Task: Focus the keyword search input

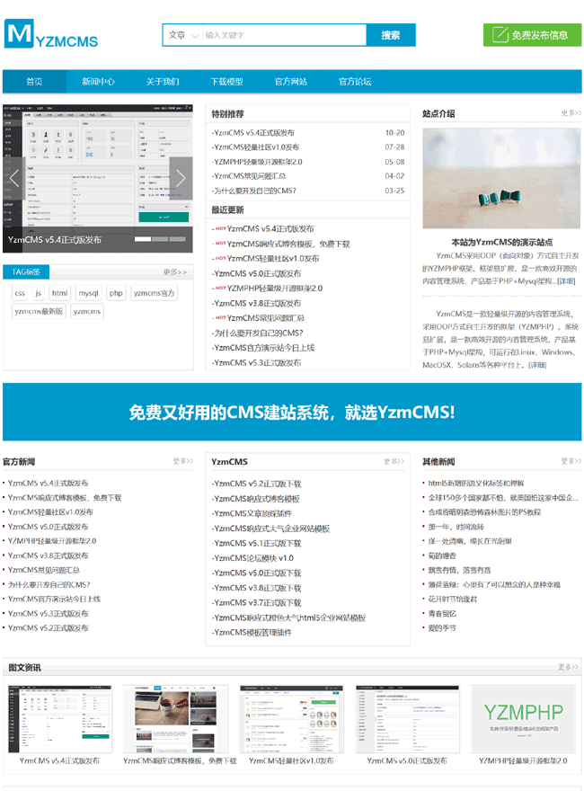Action: (x=285, y=35)
